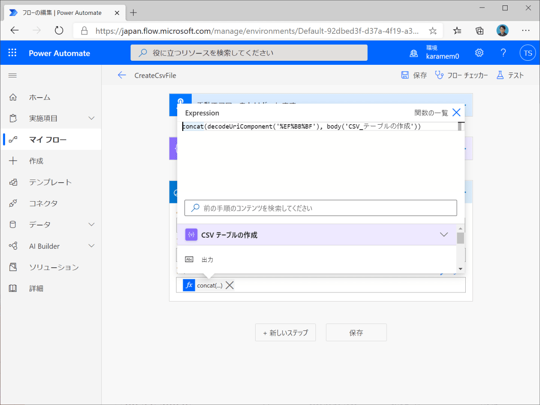540x405 pixels.
Task: Click the Power Automate brand title
Action: point(59,53)
